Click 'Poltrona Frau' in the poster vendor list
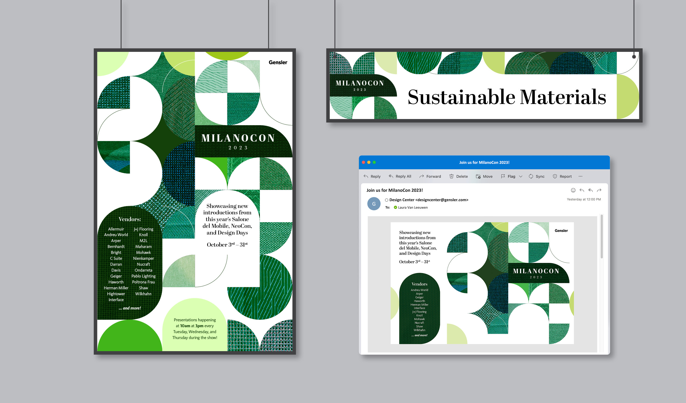The width and height of the screenshot is (686, 403). click(x=143, y=282)
